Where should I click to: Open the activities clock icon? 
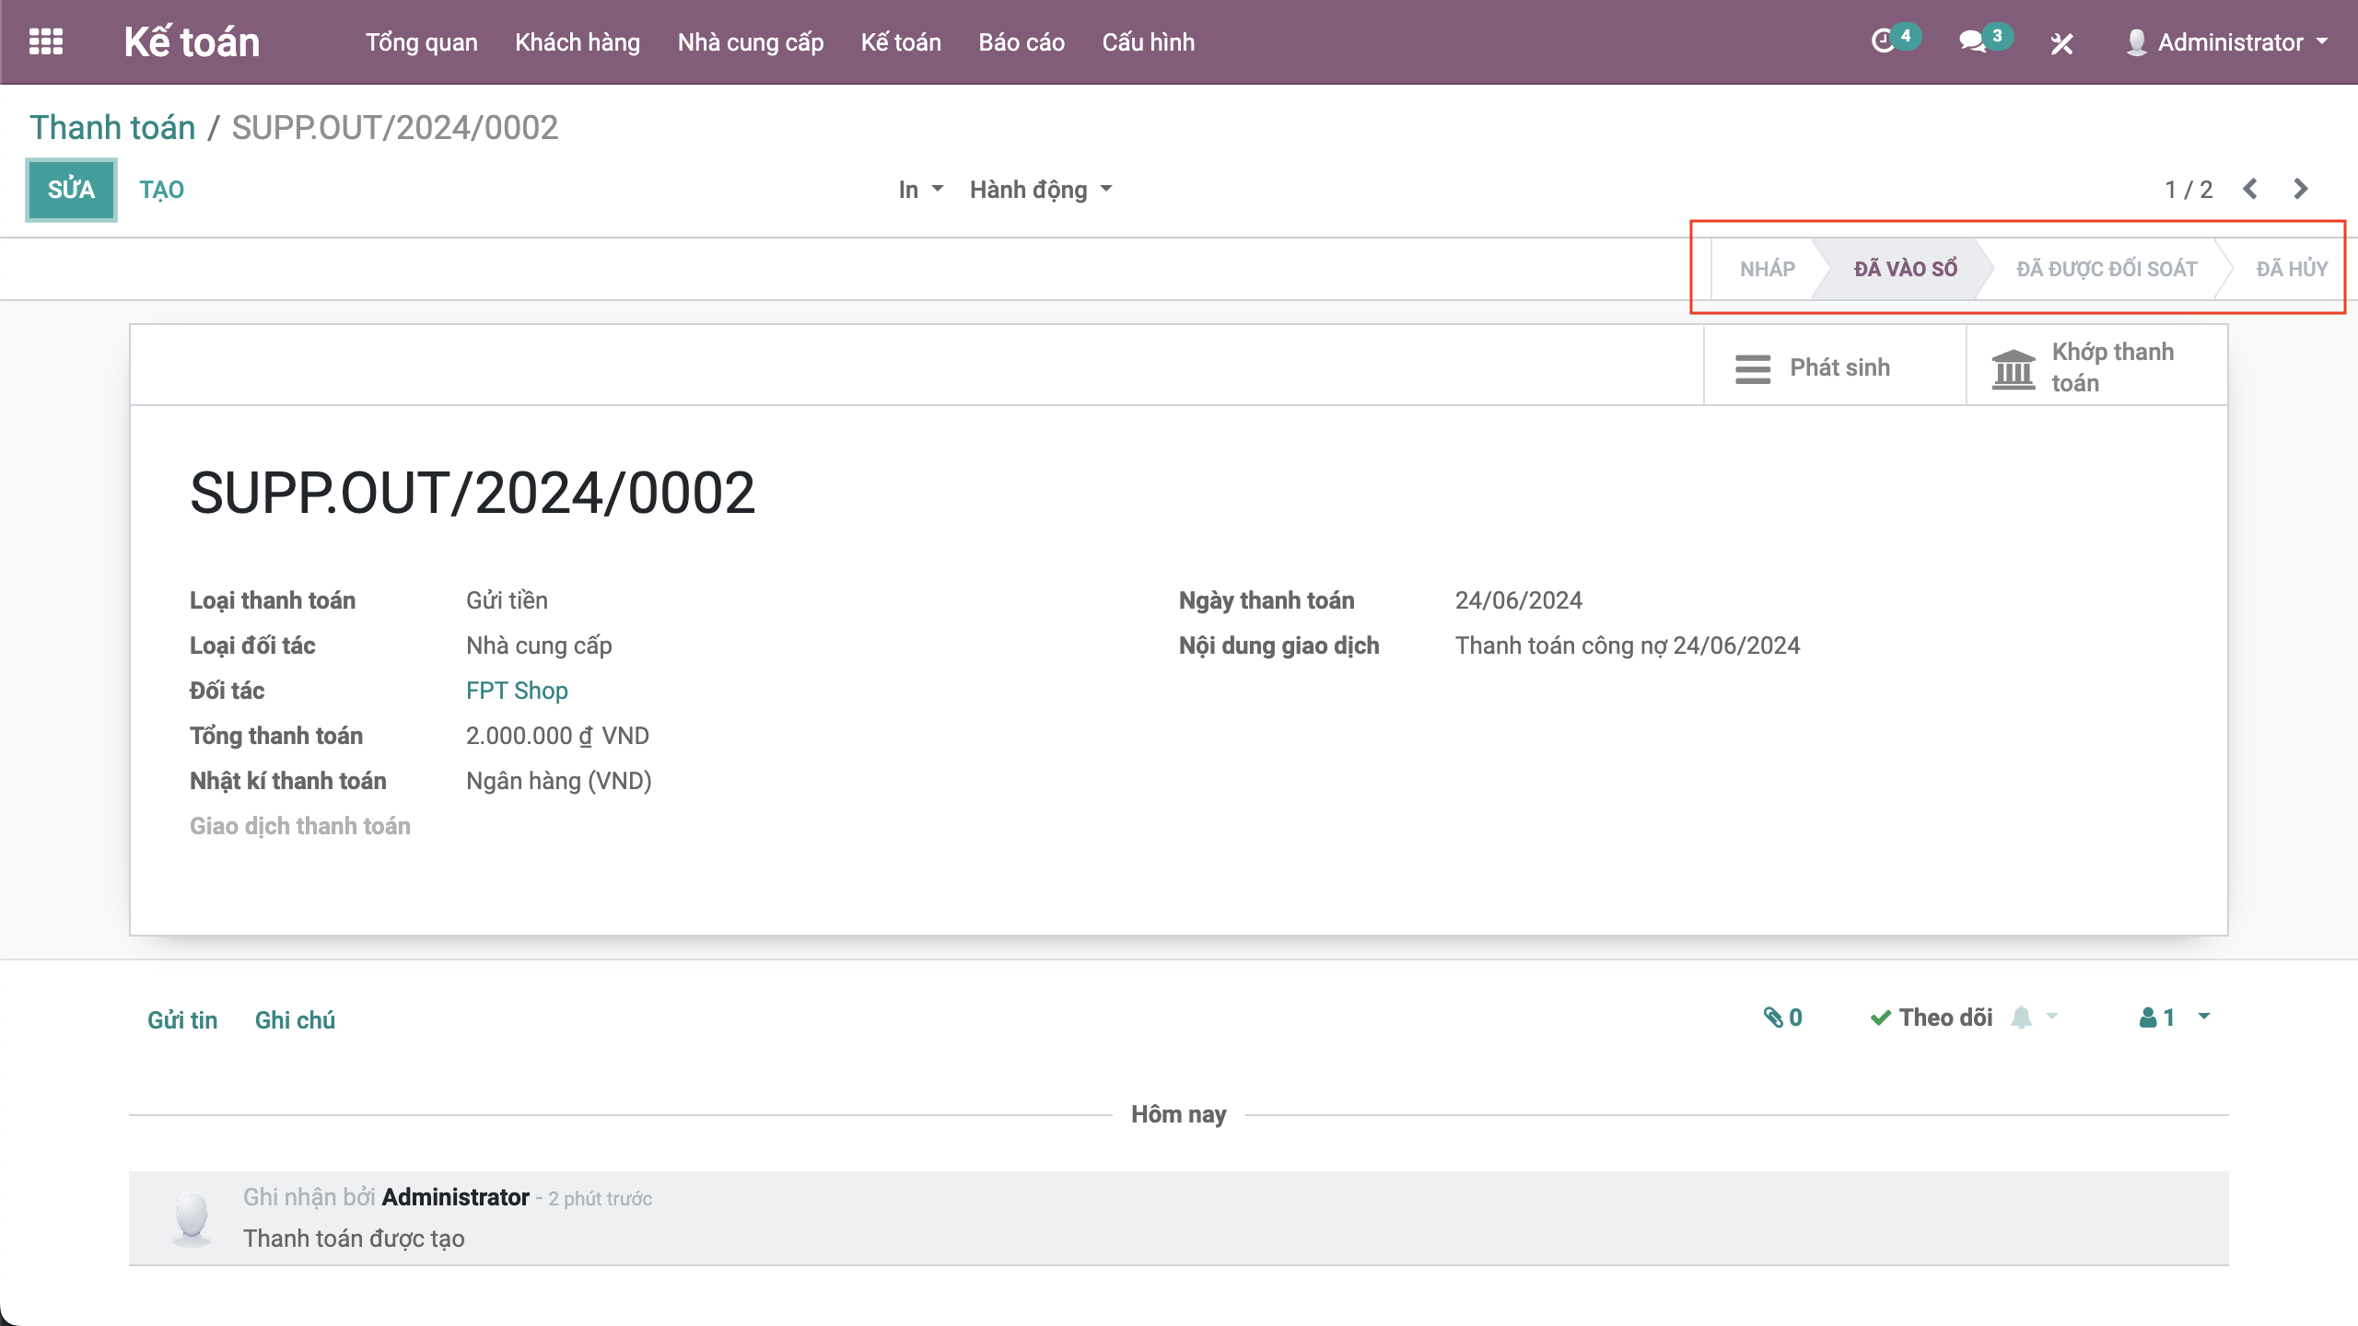tap(1883, 41)
